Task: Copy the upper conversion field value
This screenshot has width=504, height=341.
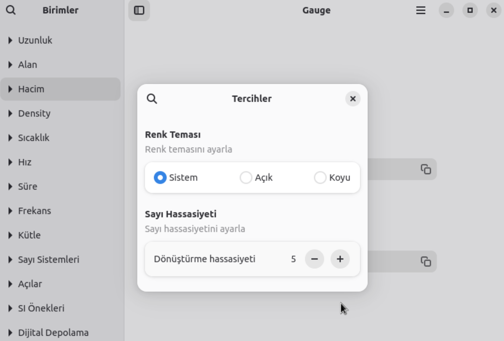Action: point(426,169)
